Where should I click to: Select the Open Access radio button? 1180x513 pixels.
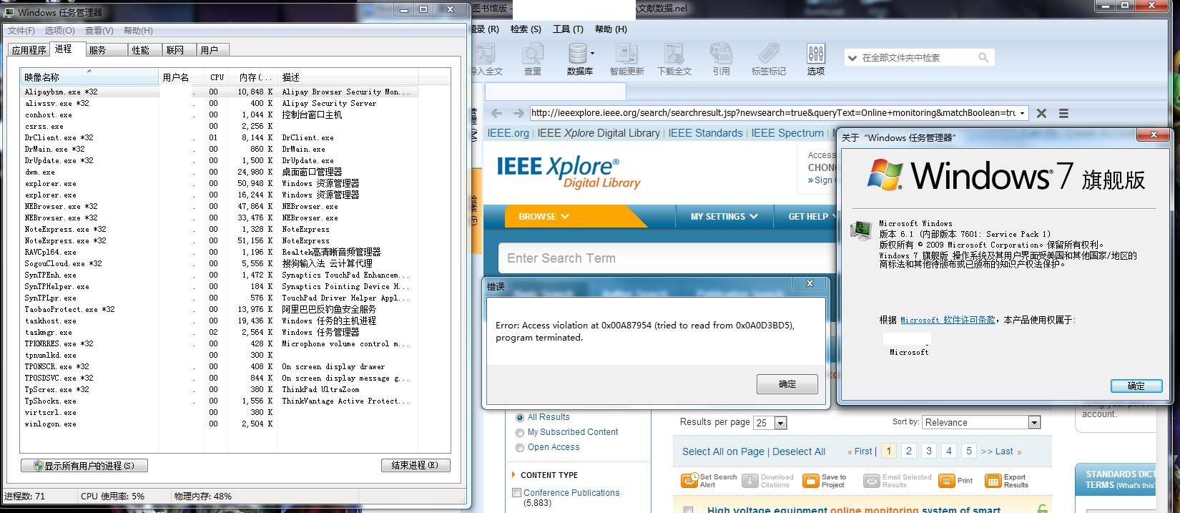pyautogui.click(x=520, y=448)
